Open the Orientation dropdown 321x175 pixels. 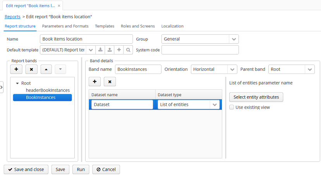[x=232, y=69]
